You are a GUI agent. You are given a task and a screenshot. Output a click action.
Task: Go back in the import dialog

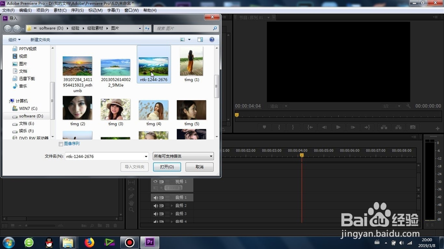coord(8,28)
